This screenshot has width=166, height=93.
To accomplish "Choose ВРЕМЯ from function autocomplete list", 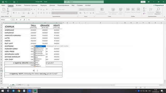I will 40,61.
